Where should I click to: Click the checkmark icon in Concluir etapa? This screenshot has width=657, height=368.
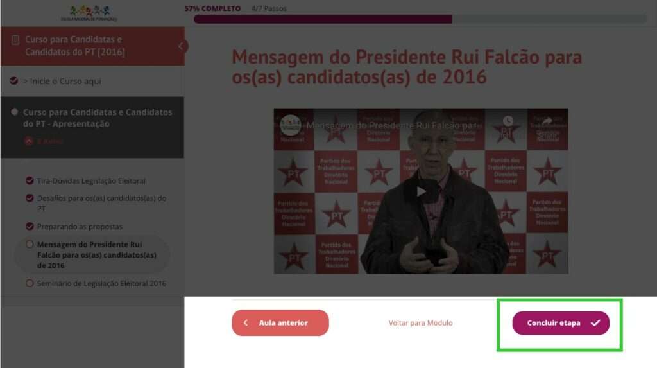(595, 322)
